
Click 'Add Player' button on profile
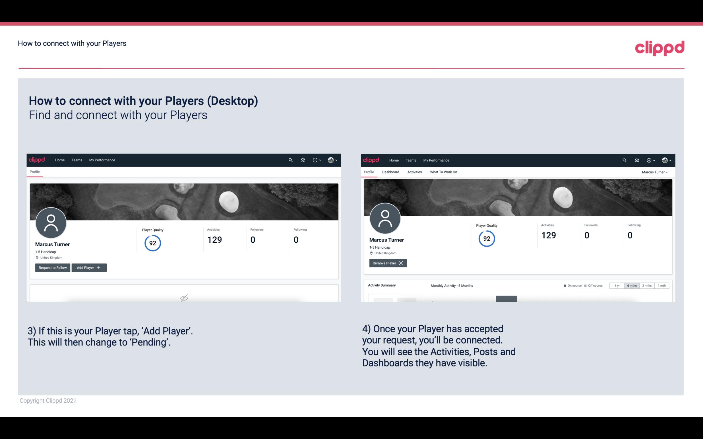88,267
